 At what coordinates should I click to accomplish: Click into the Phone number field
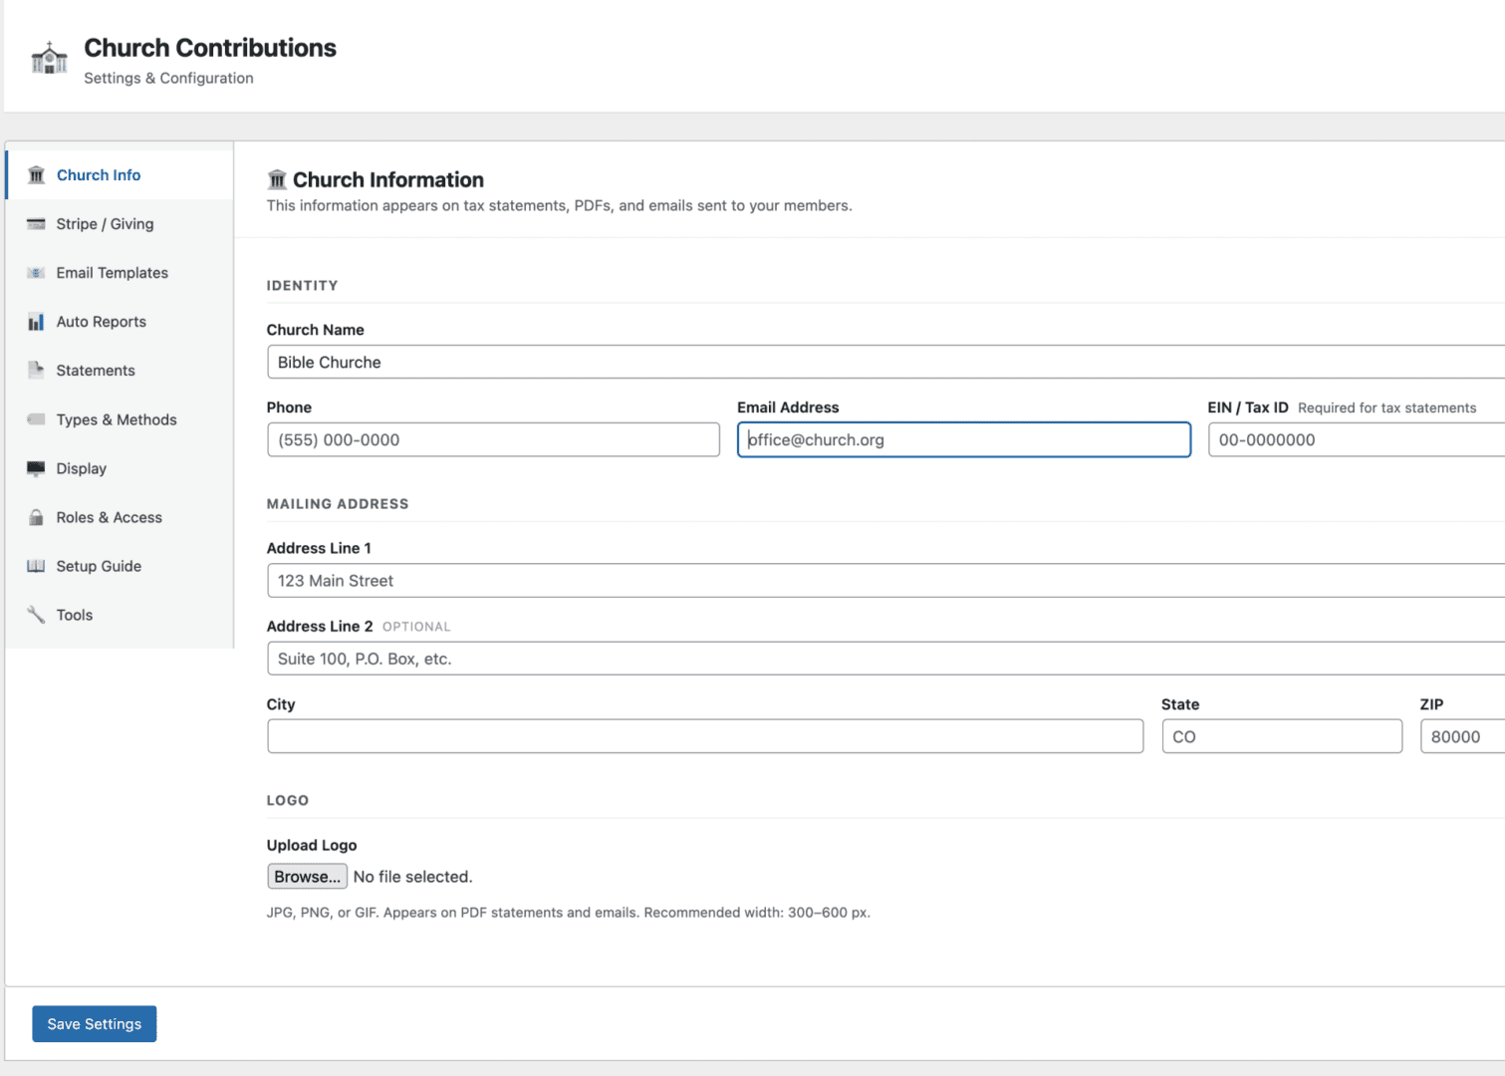(493, 440)
